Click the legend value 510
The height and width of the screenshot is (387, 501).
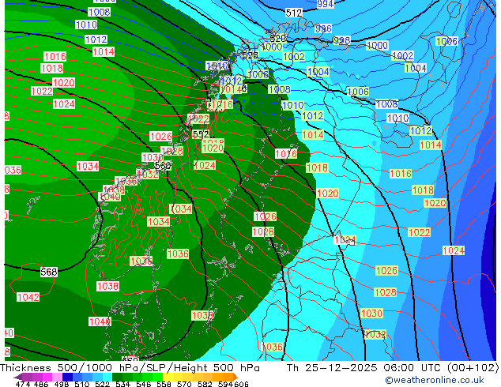point(82,384)
